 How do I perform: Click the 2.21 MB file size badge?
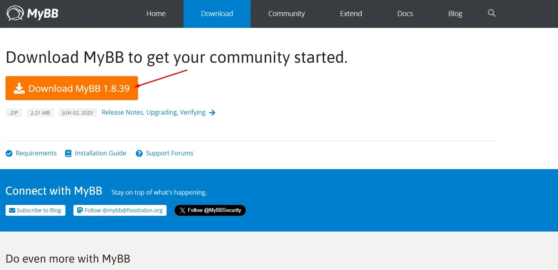(40, 113)
